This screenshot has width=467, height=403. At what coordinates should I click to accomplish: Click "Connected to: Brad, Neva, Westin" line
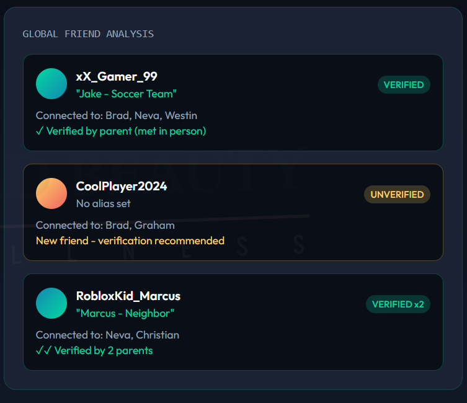[117, 115]
